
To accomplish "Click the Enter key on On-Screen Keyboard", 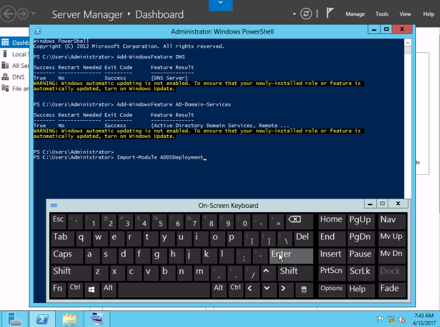I will 291,255.
